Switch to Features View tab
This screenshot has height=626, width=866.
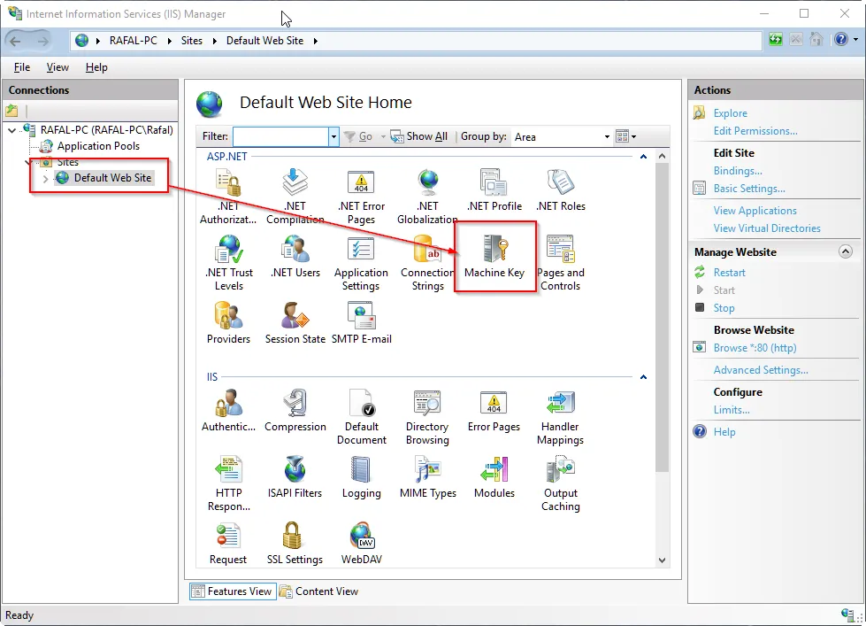point(233,591)
